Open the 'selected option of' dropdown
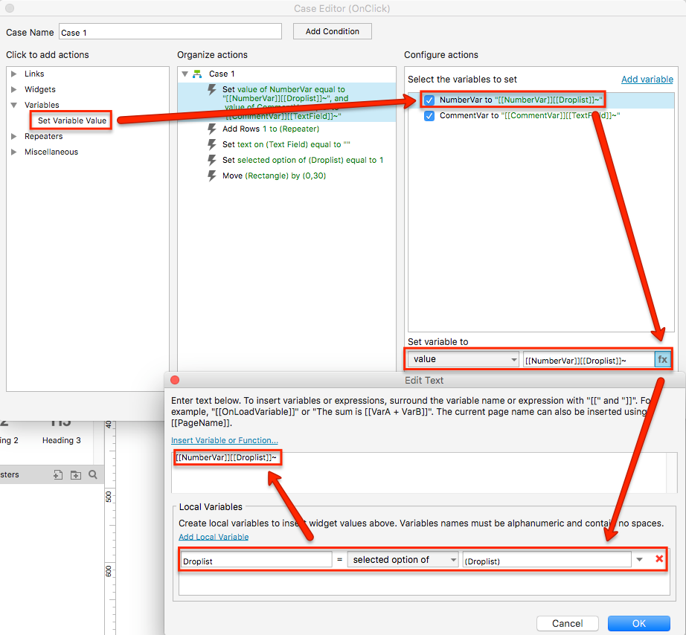 [403, 560]
